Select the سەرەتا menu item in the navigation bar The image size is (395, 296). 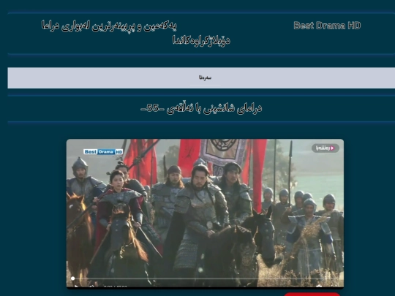click(x=205, y=77)
